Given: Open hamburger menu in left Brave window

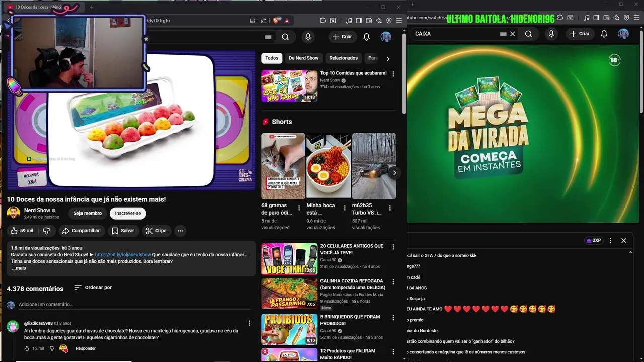Looking at the screenshot, I should (399, 21).
